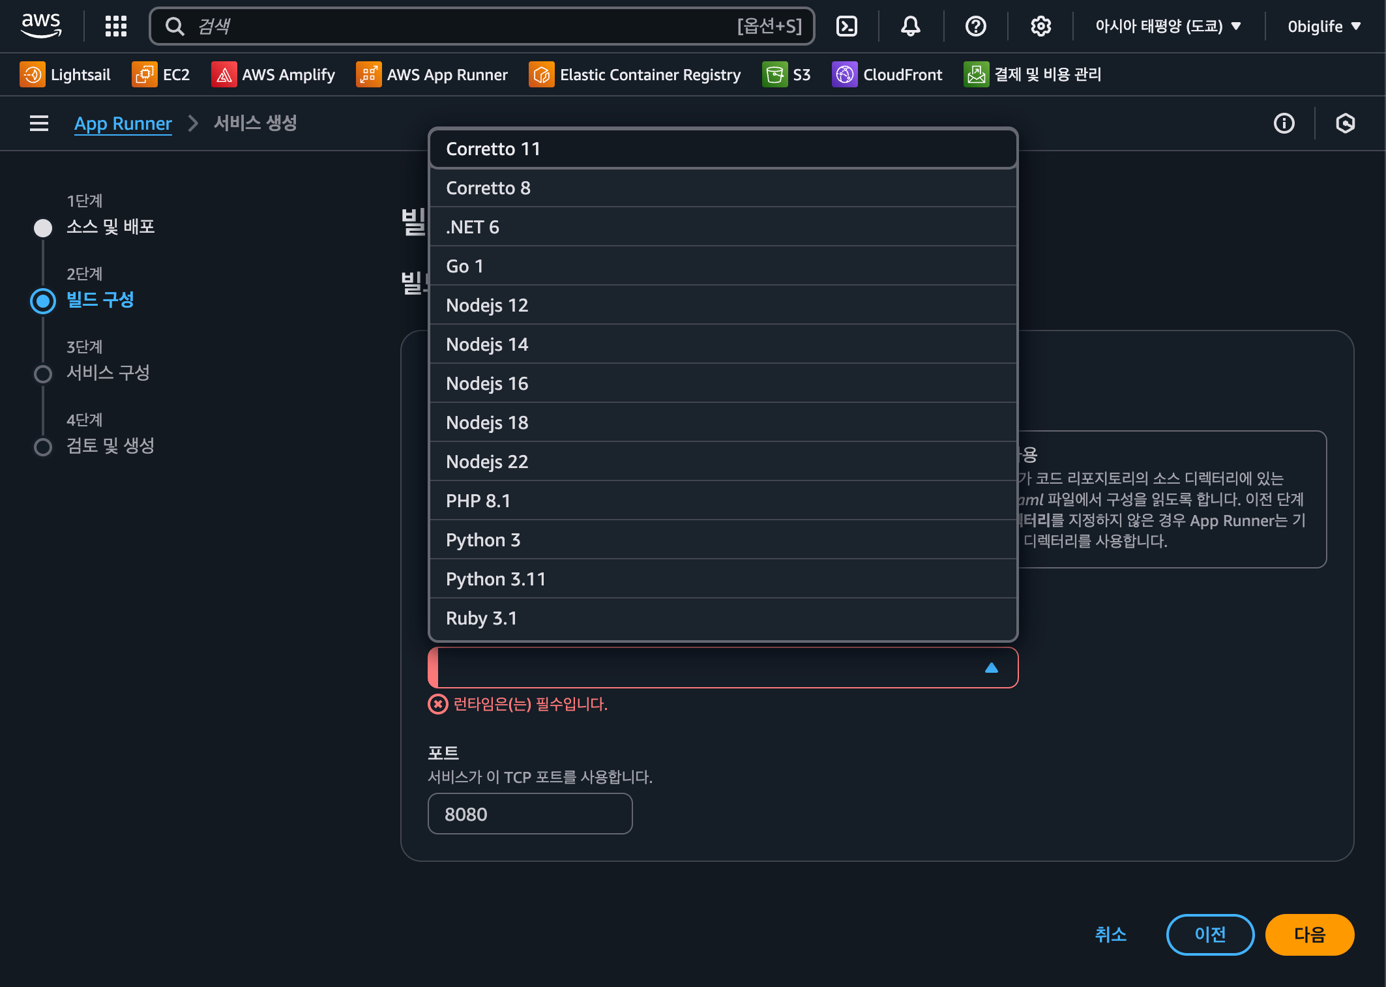Open Elastic Container Registry shortcut

635,74
